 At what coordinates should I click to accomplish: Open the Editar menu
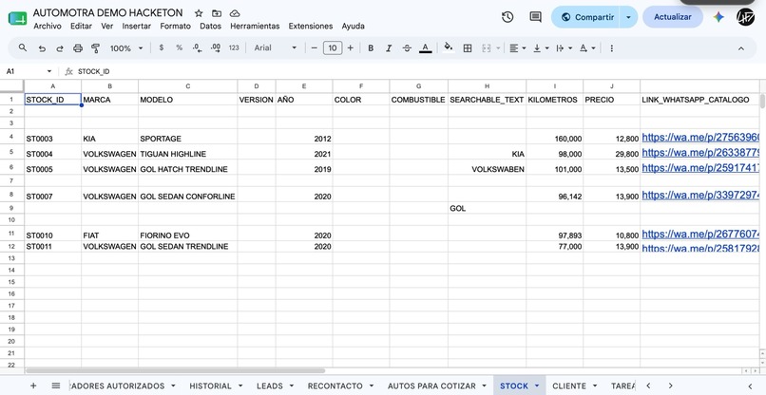coord(81,26)
